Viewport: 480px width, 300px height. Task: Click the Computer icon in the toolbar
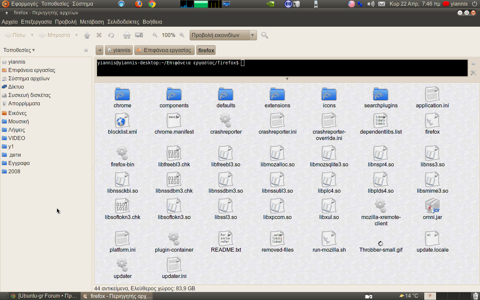pos(139,35)
